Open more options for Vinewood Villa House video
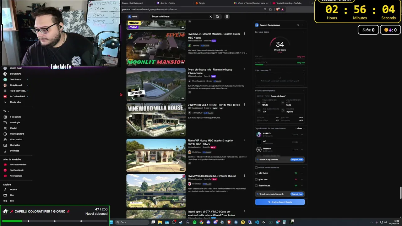 click(244, 105)
